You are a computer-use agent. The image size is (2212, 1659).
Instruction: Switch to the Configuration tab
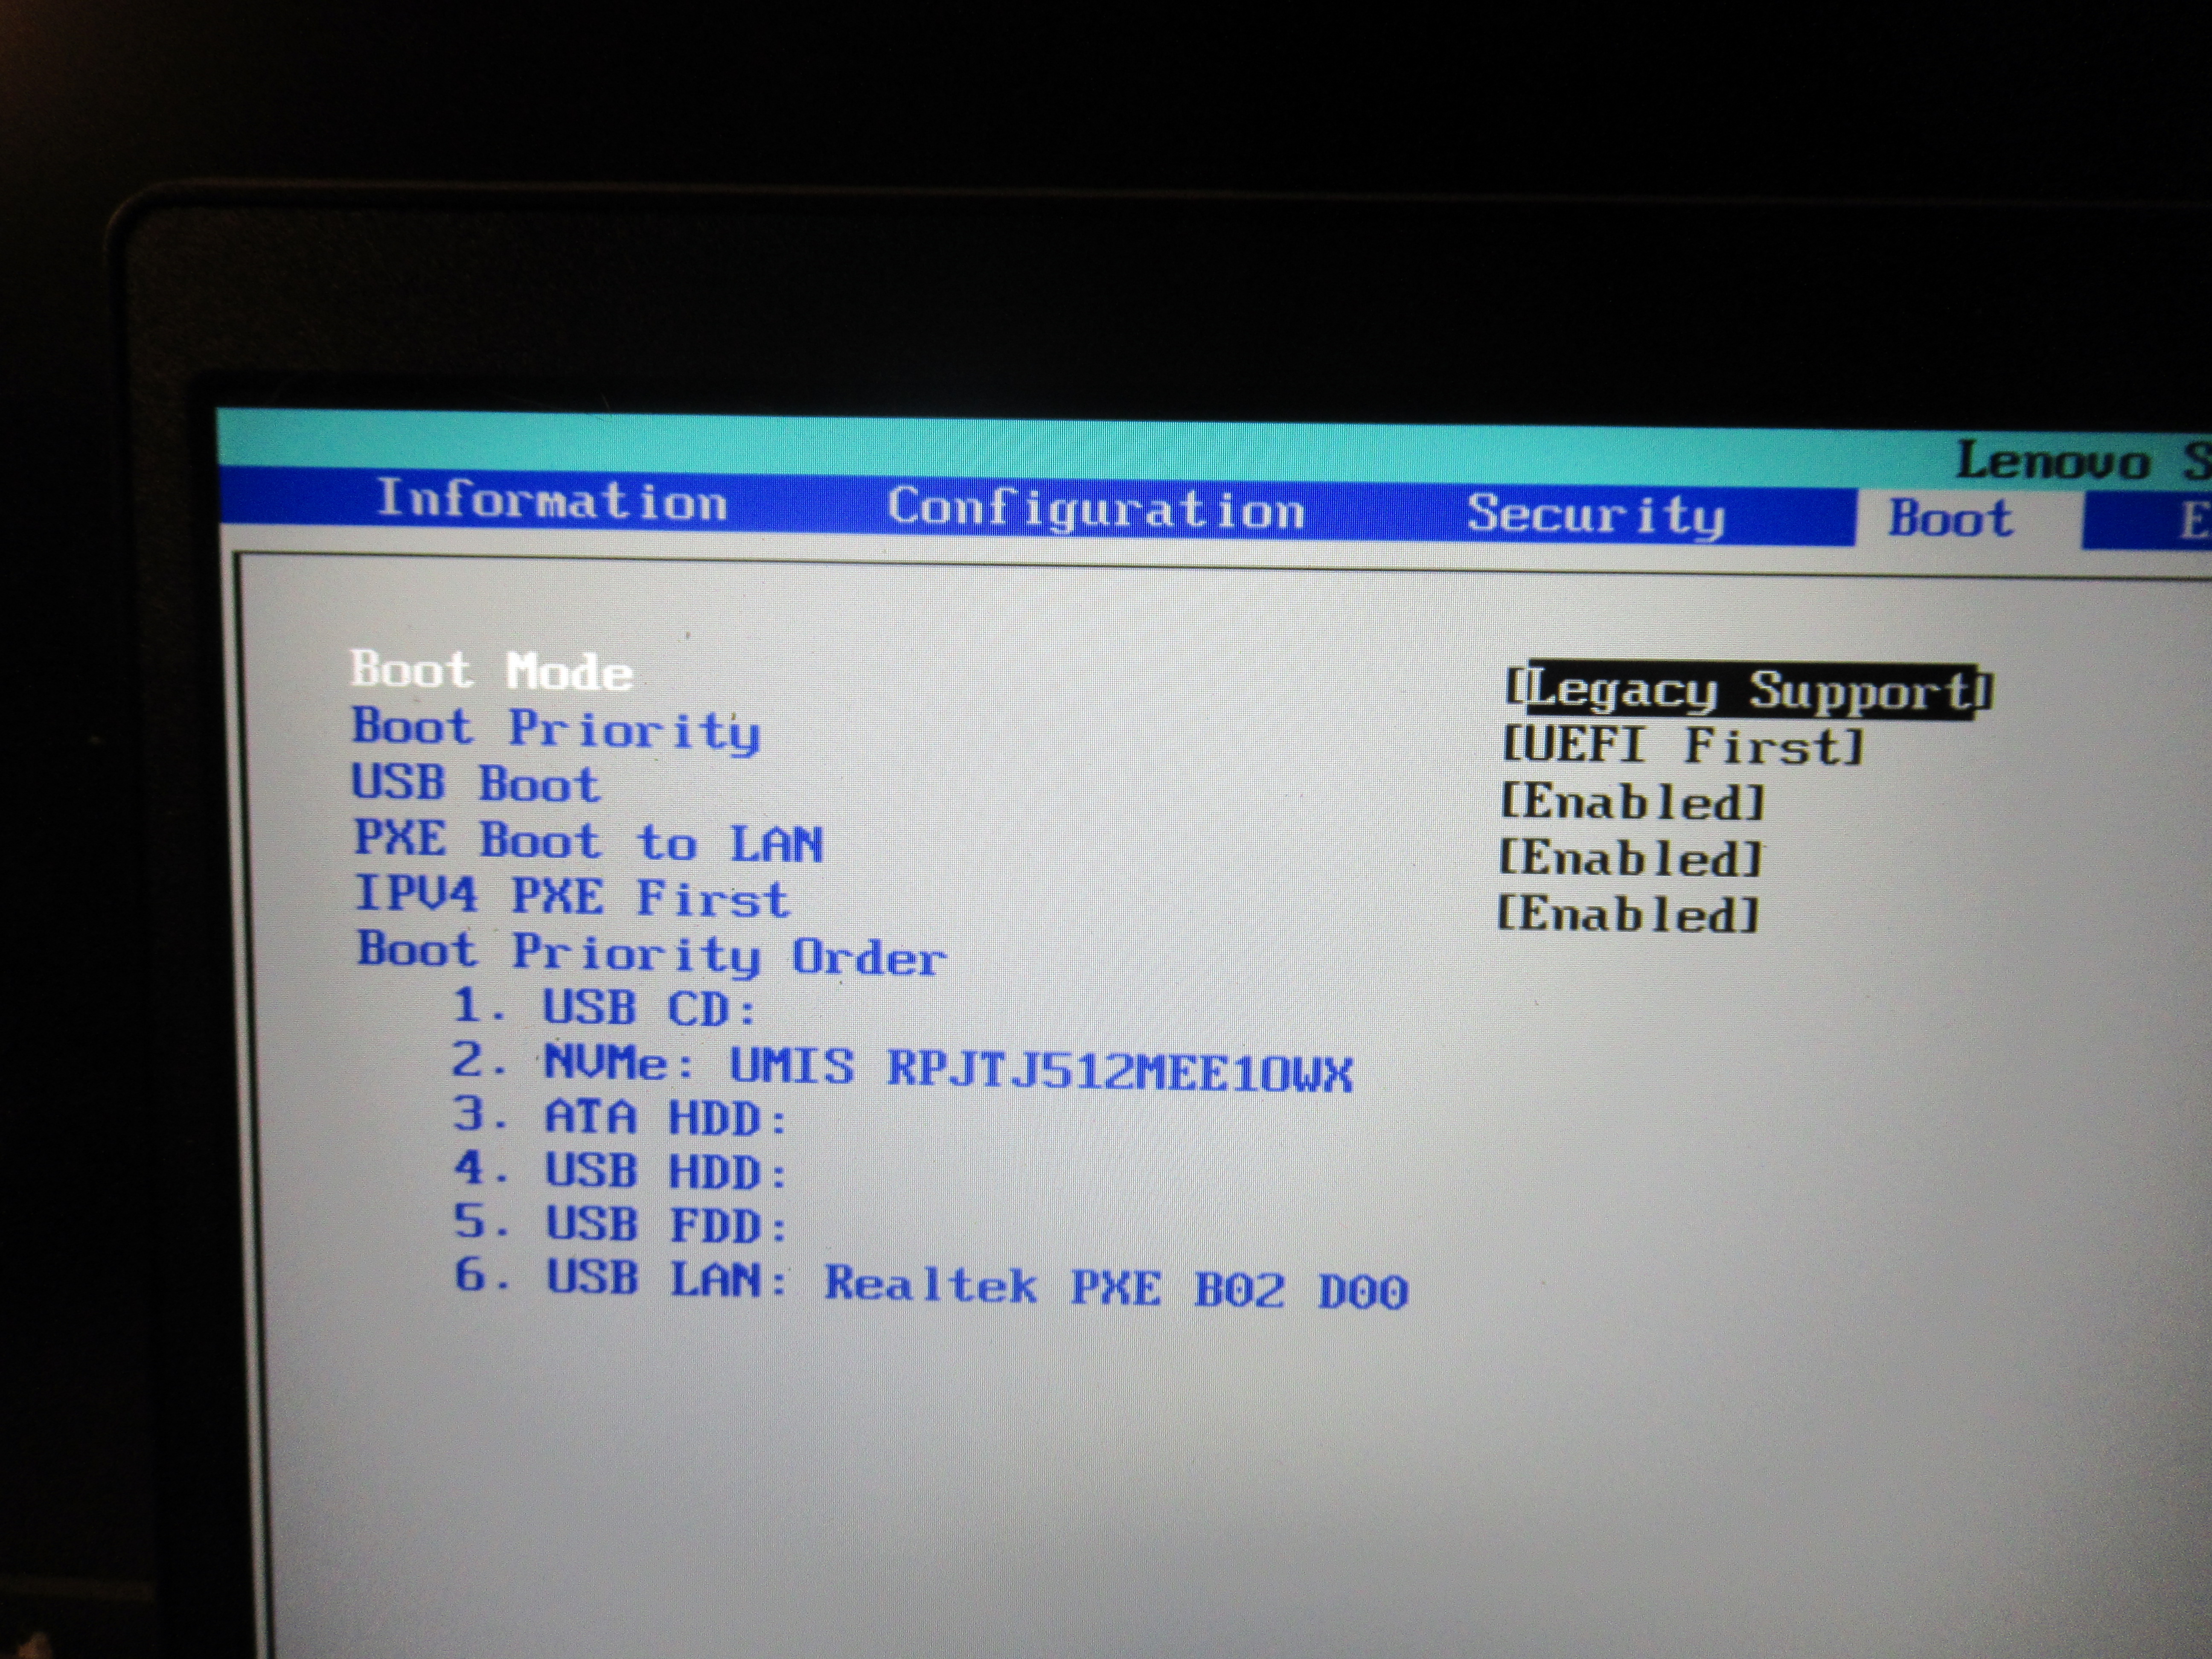[1096, 508]
